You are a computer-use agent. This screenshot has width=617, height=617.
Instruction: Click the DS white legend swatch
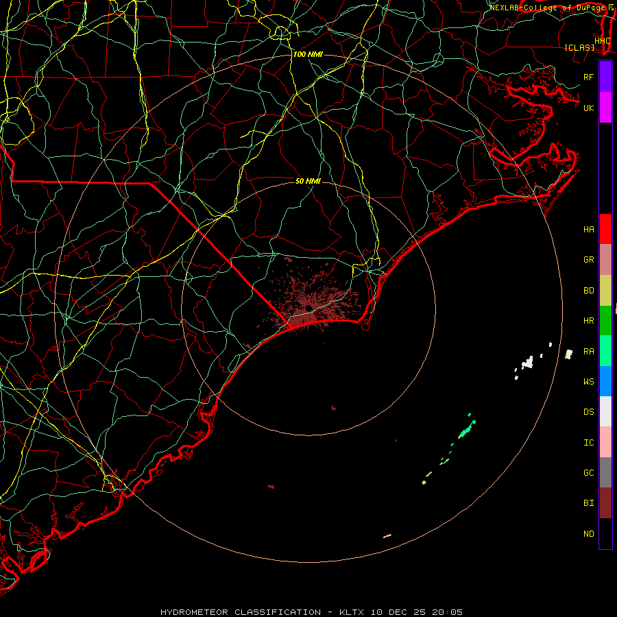click(605, 411)
